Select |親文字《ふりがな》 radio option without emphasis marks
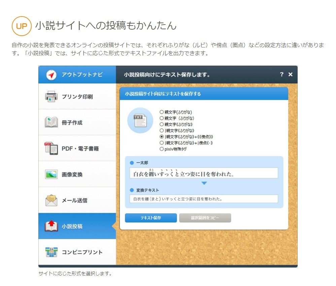Image resolution: width=336 pixels, height=286 pixels. pyautogui.click(x=177, y=131)
